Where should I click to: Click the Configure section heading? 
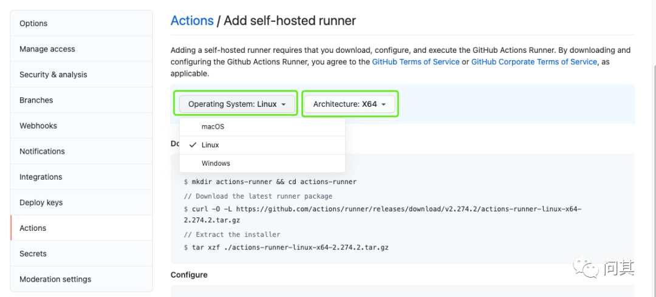(x=189, y=275)
